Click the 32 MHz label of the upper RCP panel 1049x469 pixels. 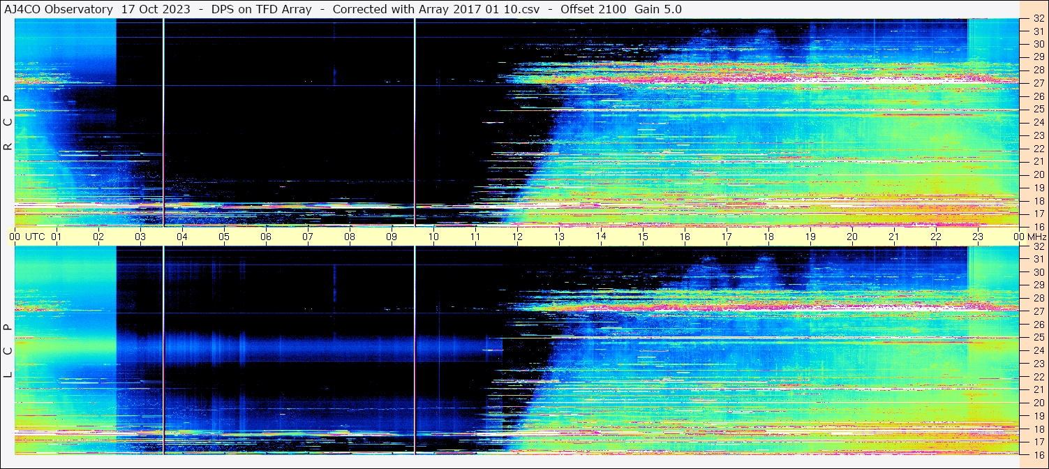point(1037,19)
